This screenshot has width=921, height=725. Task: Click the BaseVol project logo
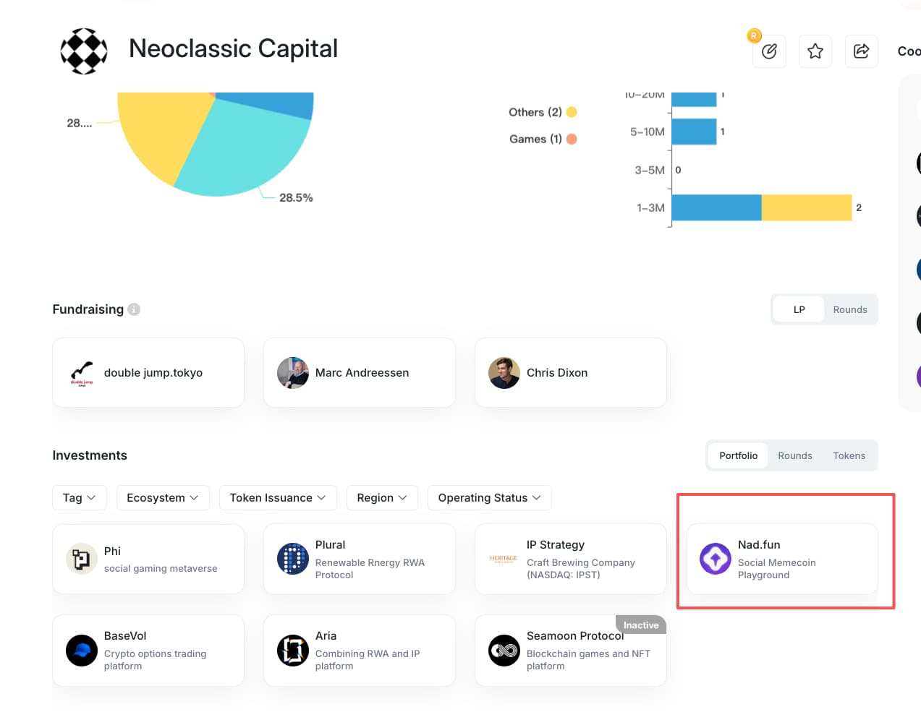[82, 651]
